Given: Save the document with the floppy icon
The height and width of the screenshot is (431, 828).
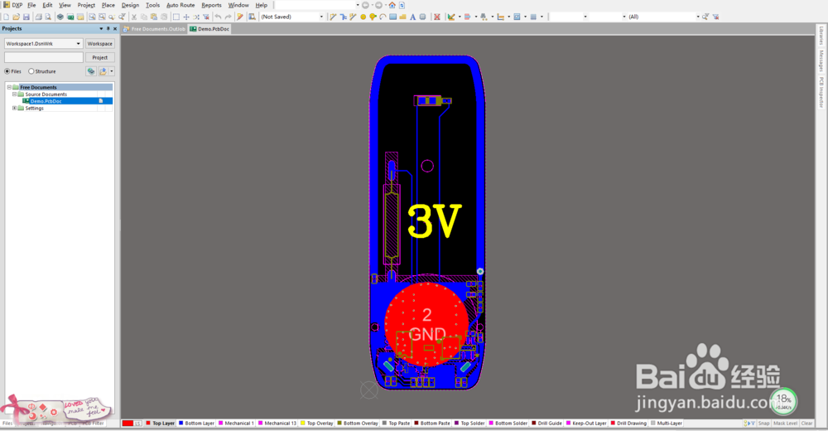Looking at the screenshot, I should 26,17.
